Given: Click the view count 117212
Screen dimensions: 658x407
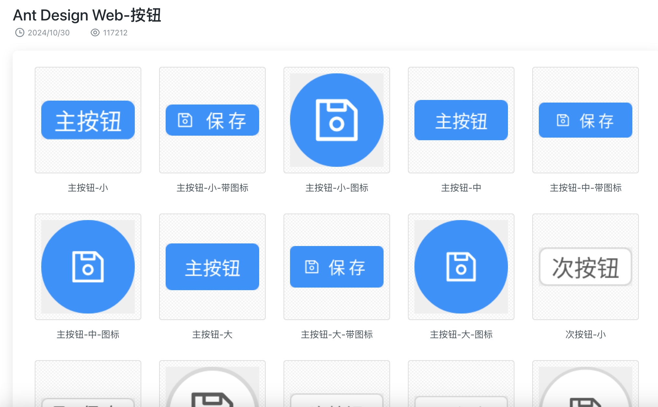Looking at the screenshot, I should pyautogui.click(x=115, y=33).
